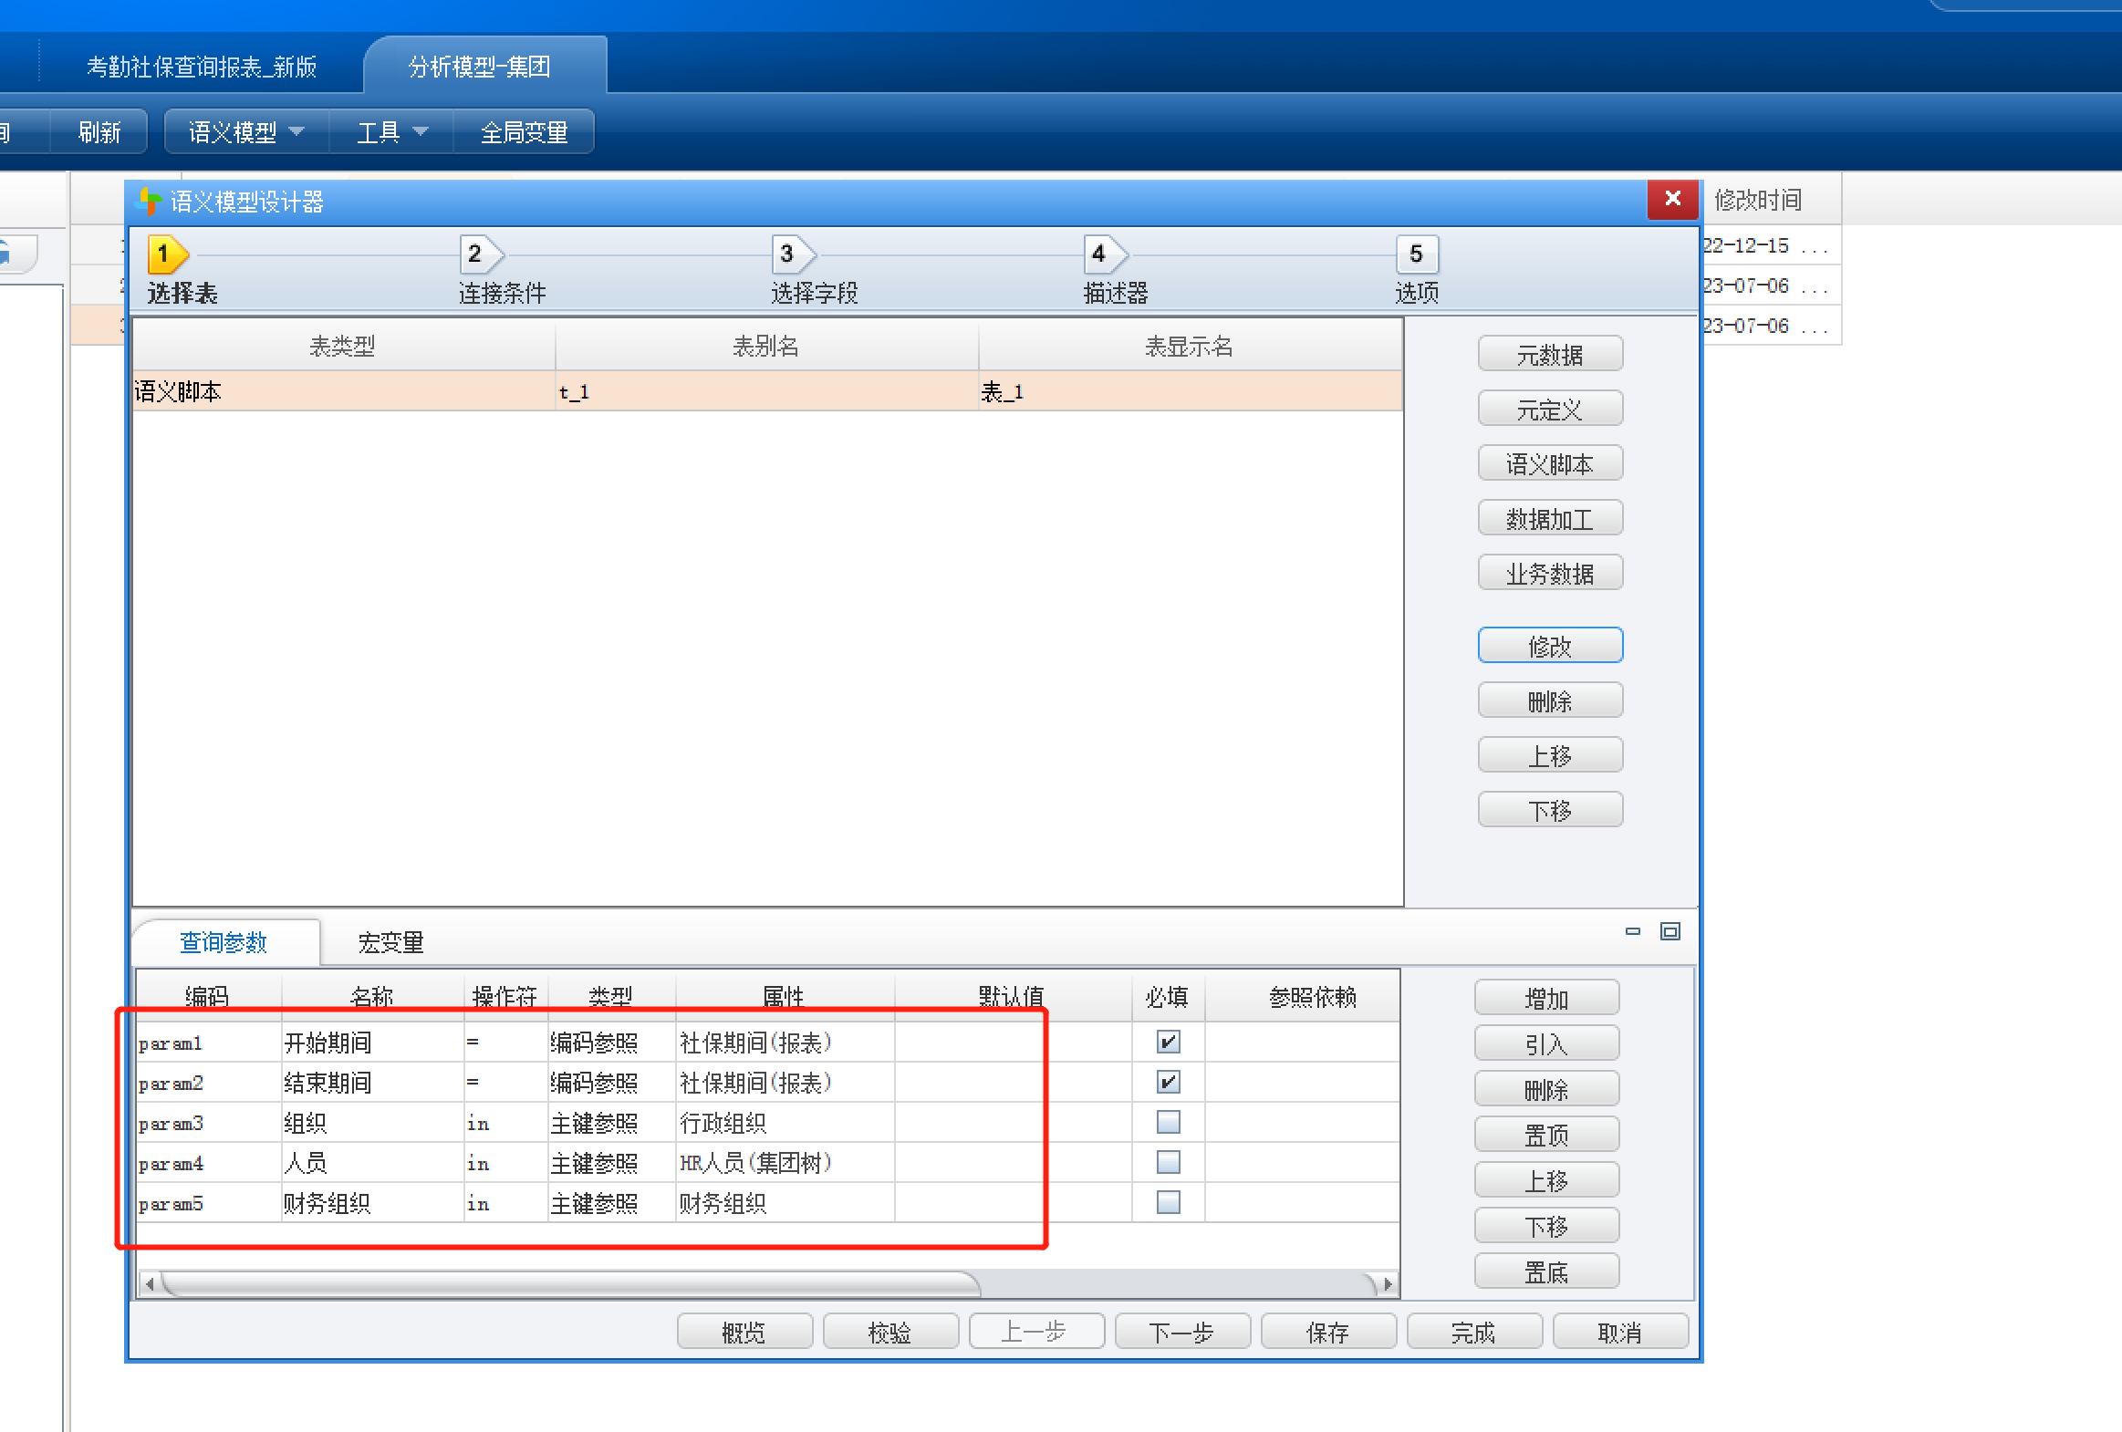The image size is (2122, 1432).
Task: Click the 数据加工 button
Action: coord(1549,518)
